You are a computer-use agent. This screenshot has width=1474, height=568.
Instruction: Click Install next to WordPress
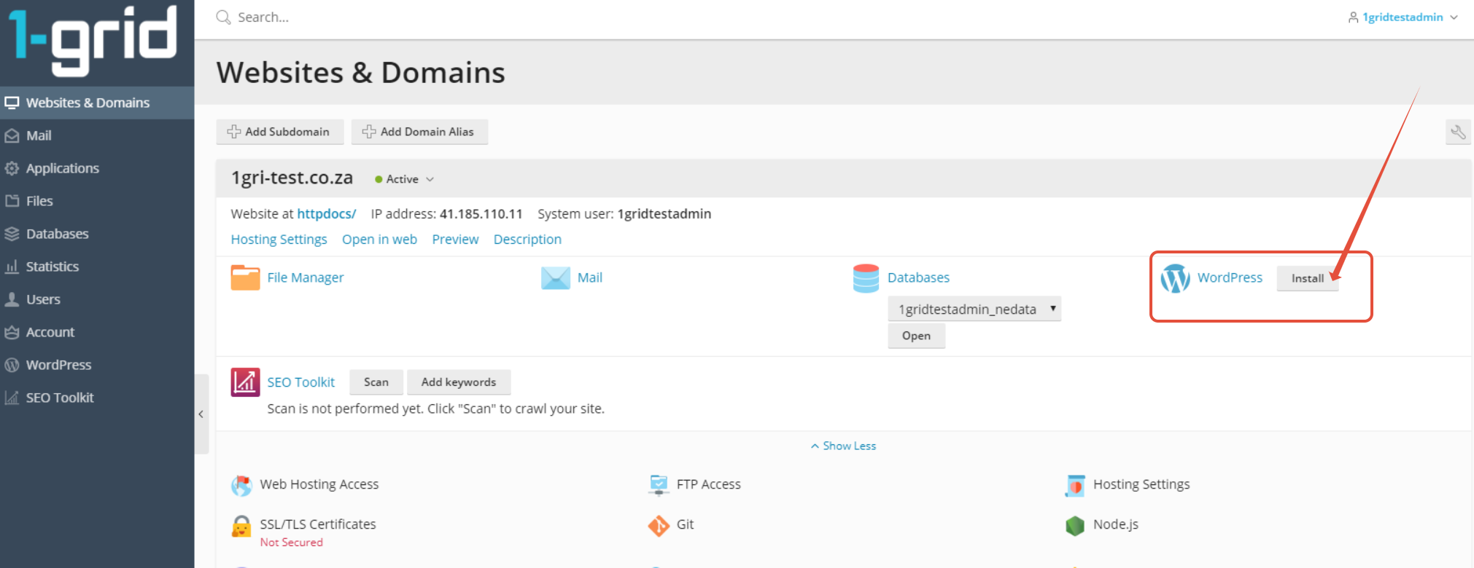[1308, 278]
